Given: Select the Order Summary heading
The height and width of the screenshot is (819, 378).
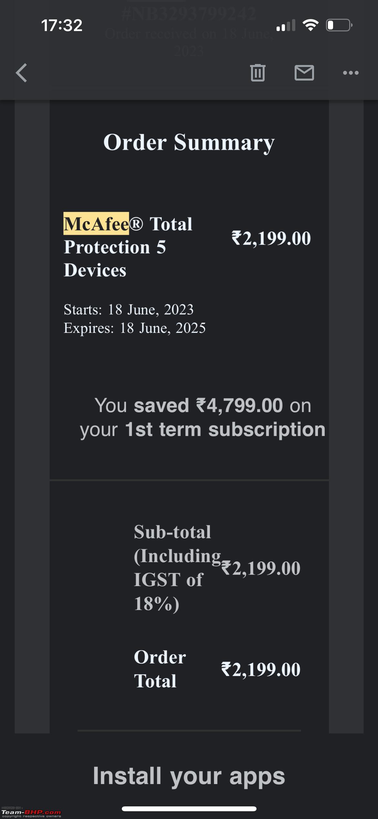Looking at the screenshot, I should click(189, 143).
